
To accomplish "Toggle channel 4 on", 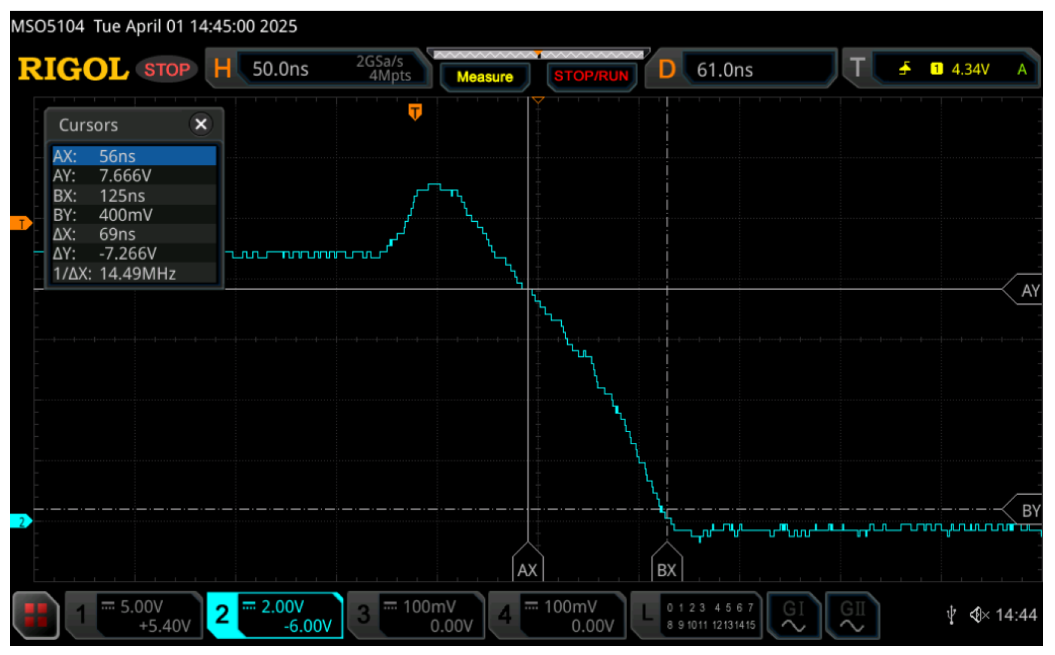I will [x=556, y=616].
